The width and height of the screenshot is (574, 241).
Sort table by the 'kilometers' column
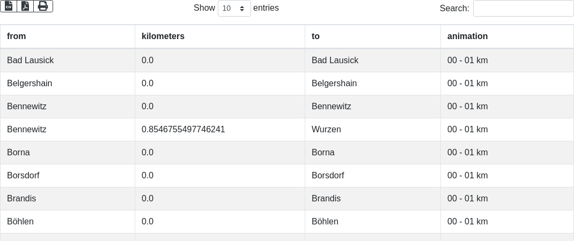pyautogui.click(x=163, y=36)
